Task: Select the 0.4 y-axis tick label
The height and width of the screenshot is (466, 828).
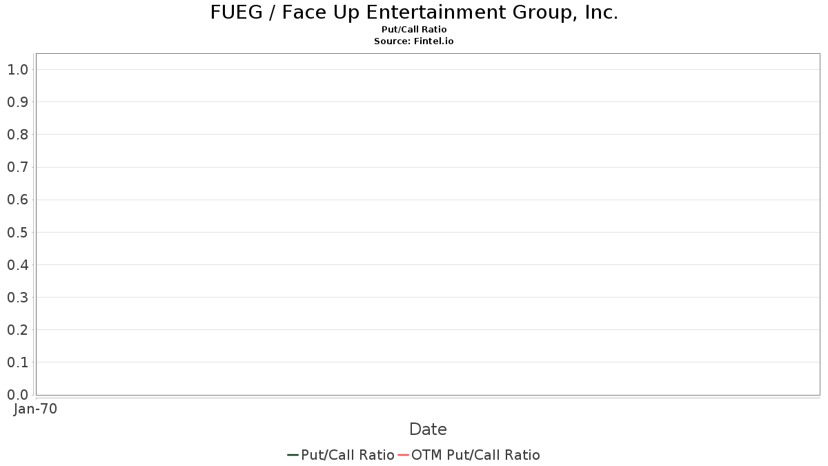Action: click(17, 265)
